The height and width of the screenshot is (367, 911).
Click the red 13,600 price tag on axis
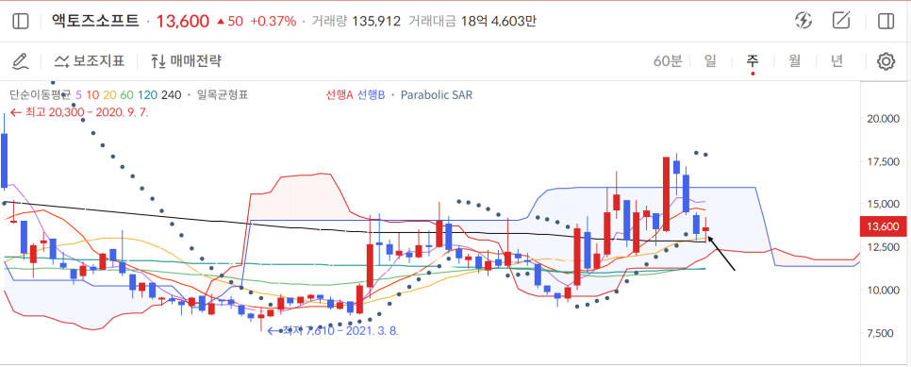pyautogui.click(x=883, y=226)
